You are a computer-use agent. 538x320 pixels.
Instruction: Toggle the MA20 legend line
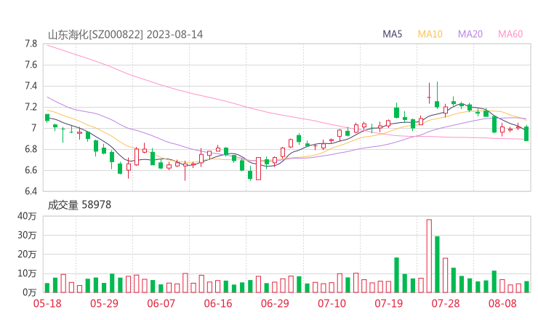[470, 34]
